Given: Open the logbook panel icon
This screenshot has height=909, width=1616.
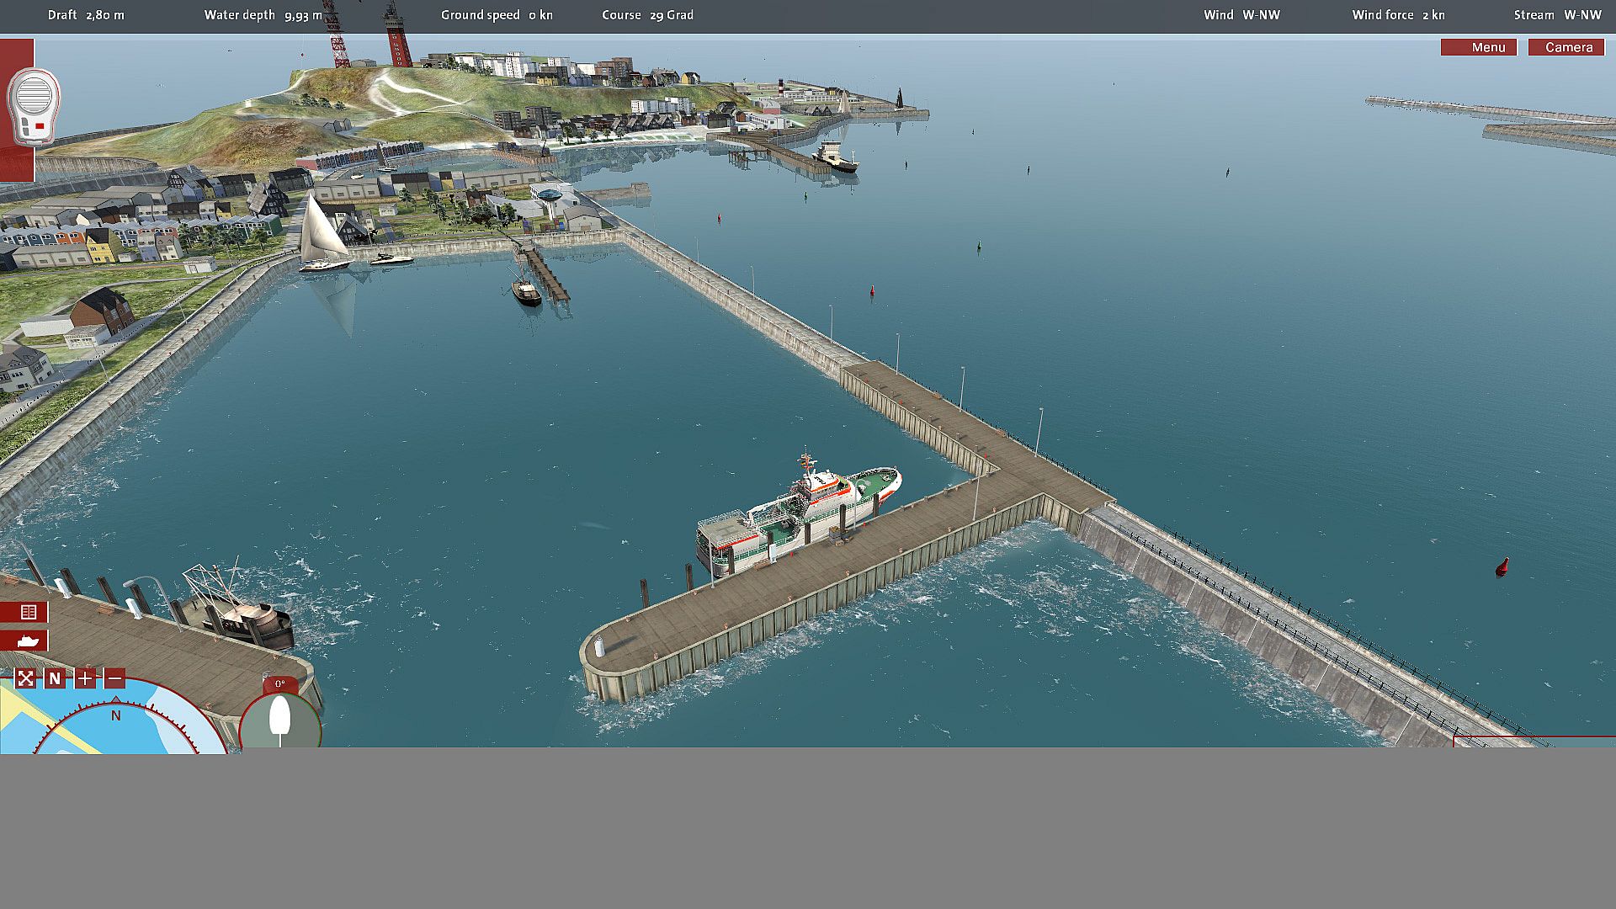Looking at the screenshot, I should (x=27, y=612).
